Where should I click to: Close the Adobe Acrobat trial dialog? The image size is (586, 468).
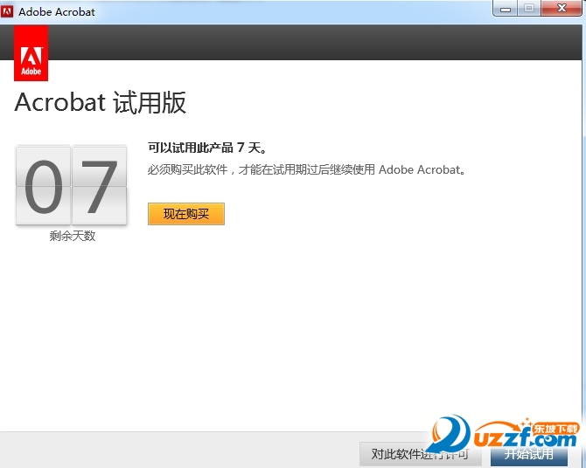pyautogui.click(x=561, y=10)
